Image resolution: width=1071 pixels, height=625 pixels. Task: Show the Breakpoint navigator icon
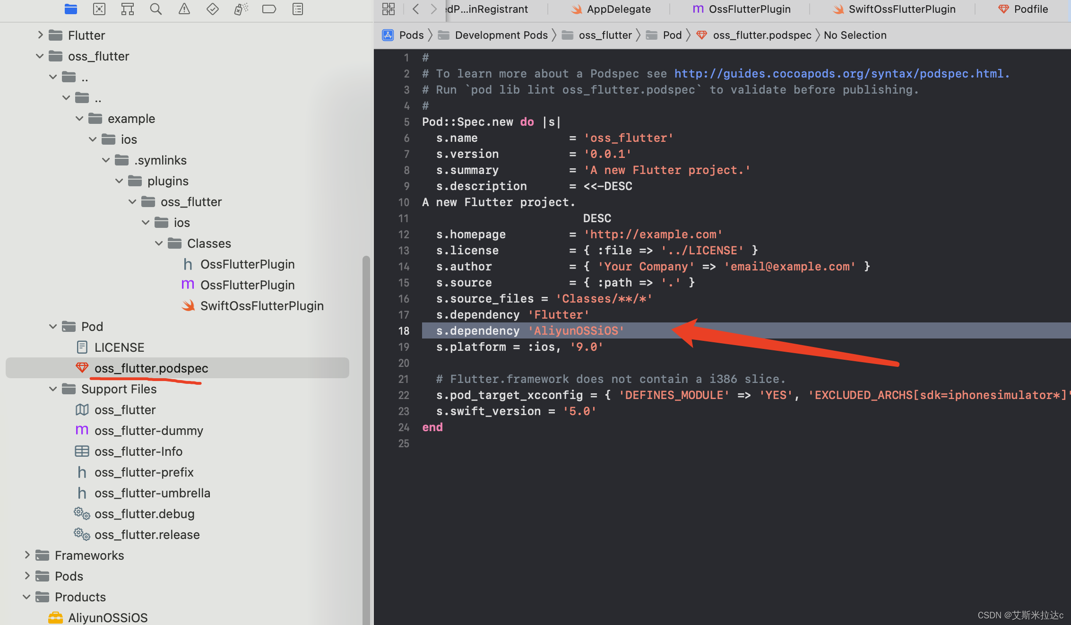(269, 9)
